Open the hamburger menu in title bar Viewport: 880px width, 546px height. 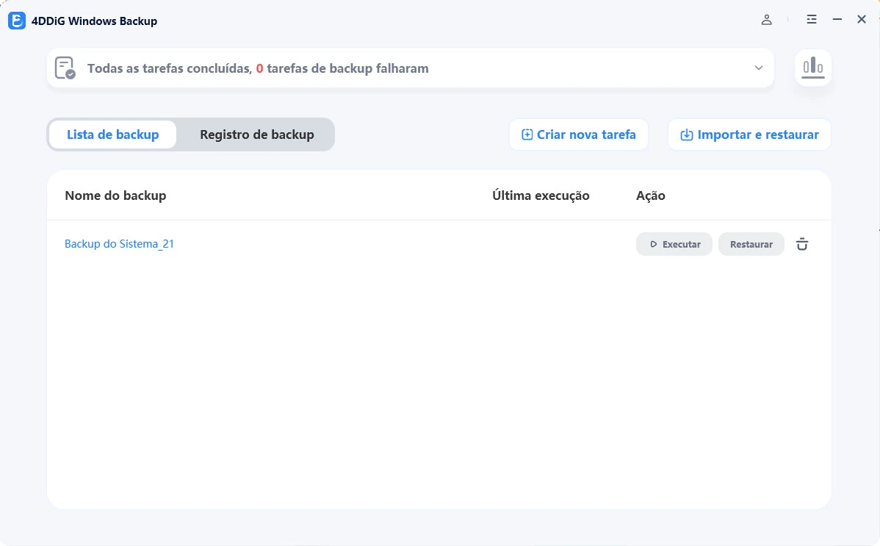pos(811,20)
